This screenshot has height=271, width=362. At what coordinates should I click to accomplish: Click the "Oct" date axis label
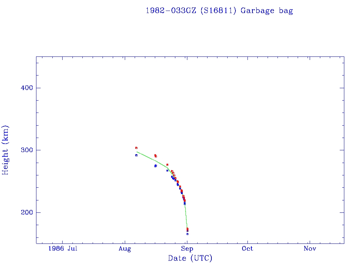point(247,248)
